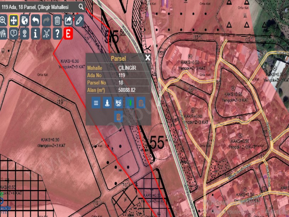The width and height of the screenshot is (289, 217).
Task: Click the person street-view icon in popup
Action: pyautogui.click(x=107, y=103)
